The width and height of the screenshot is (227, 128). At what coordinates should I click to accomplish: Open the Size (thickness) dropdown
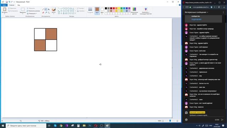[x=90, y=10]
